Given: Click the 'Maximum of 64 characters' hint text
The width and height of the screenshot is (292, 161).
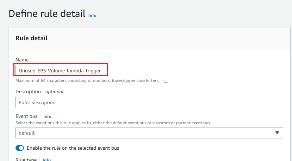Looking at the screenshot, I should tap(92, 80).
